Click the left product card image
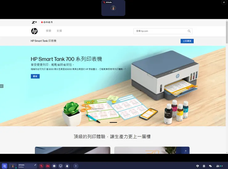The width and height of the screenshot is (228, 169). coord(72,150)
